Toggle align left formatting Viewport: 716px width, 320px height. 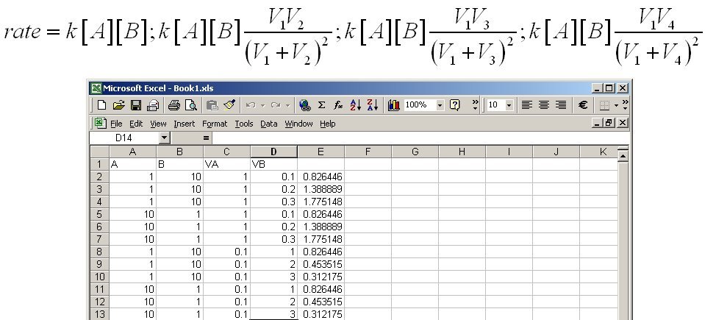pyautogui.click(x=527, y=105)
